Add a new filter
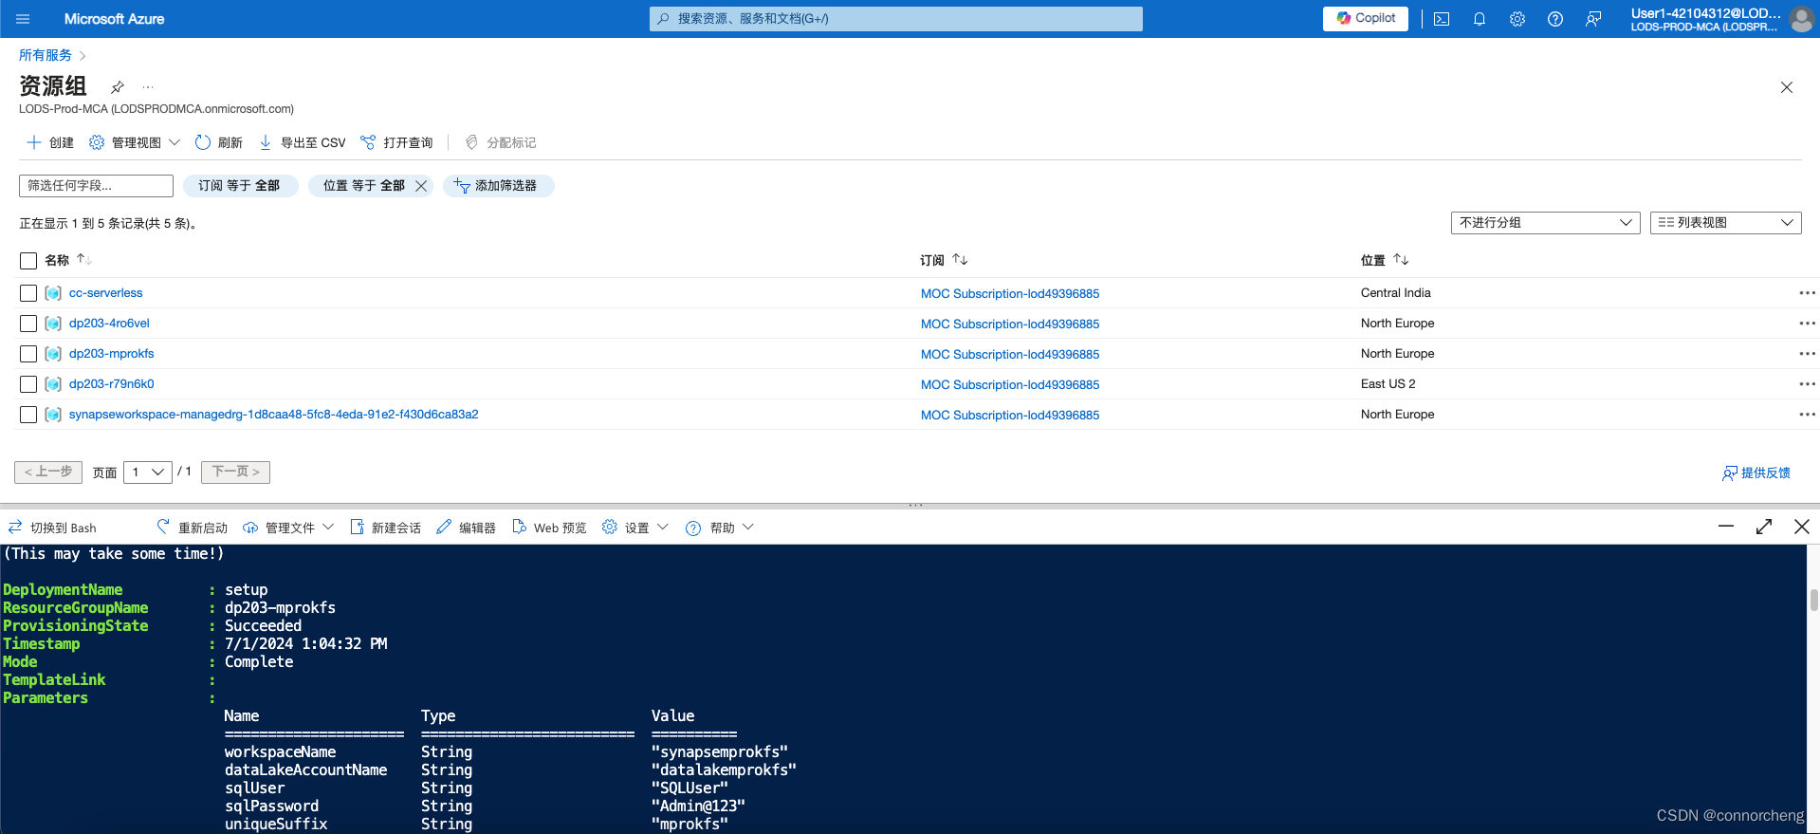 pos(498,186)
